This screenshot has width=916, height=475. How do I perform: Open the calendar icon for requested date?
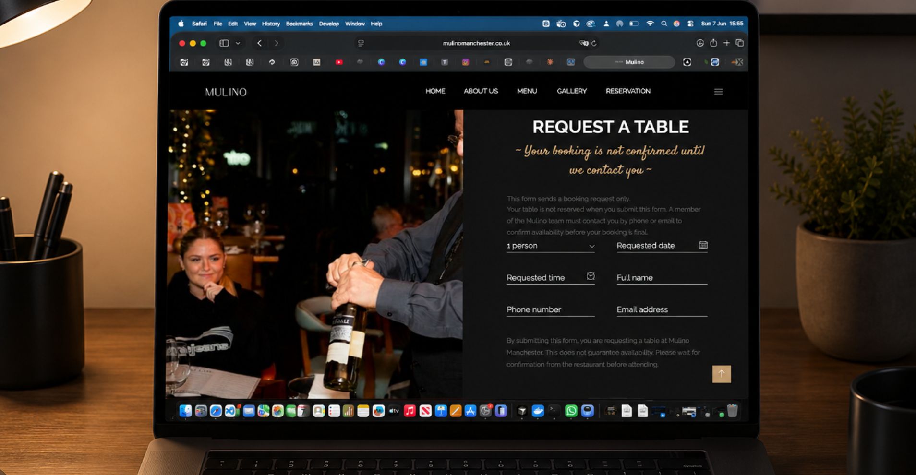coord(703,245)
